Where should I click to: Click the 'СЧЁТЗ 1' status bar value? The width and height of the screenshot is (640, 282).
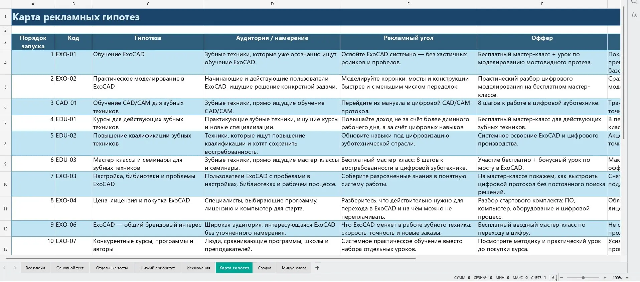[538, 278]
